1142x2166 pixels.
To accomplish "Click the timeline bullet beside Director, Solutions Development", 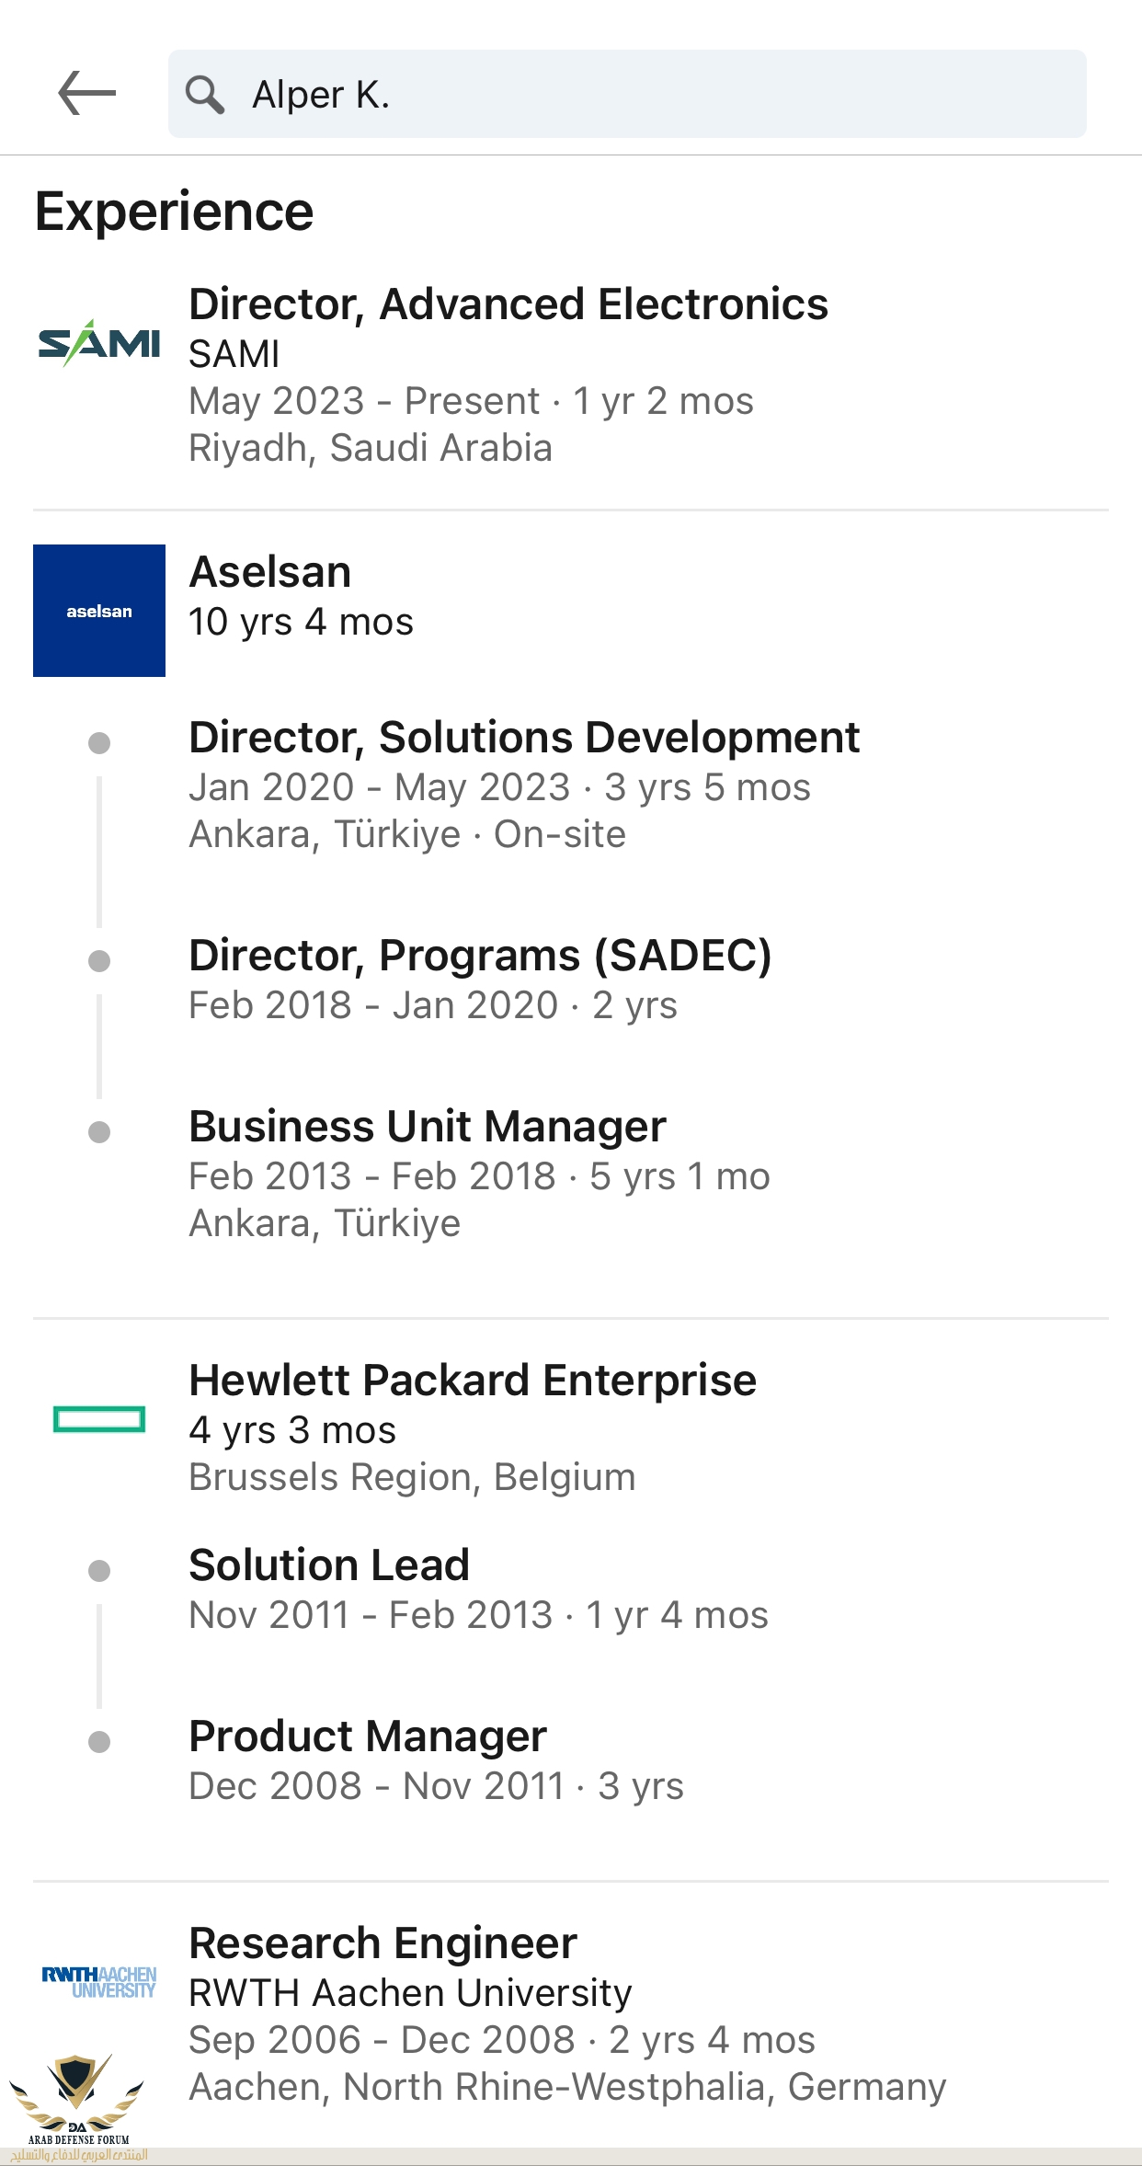I will pyautogui.click(x=99, y=742).
